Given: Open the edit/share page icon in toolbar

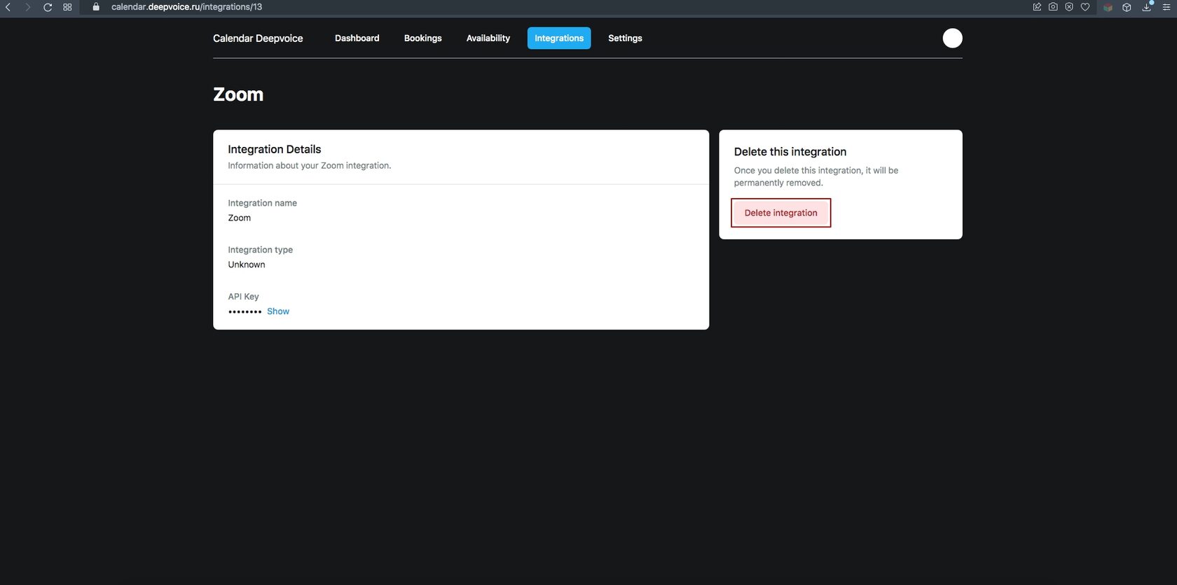Looking at the screenshot, I should tap(1037, 7).
